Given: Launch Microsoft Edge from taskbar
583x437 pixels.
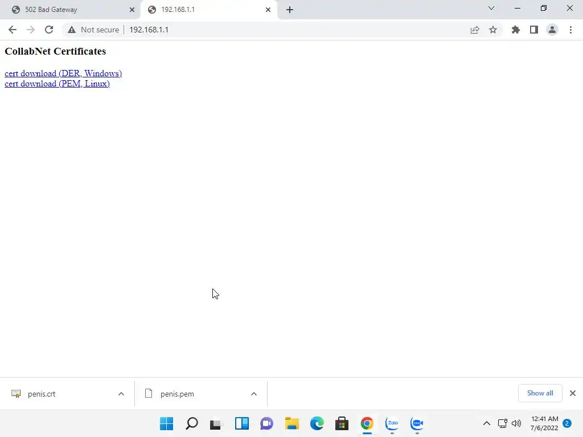Looking at the screenshot, I should tap(317, 423).
